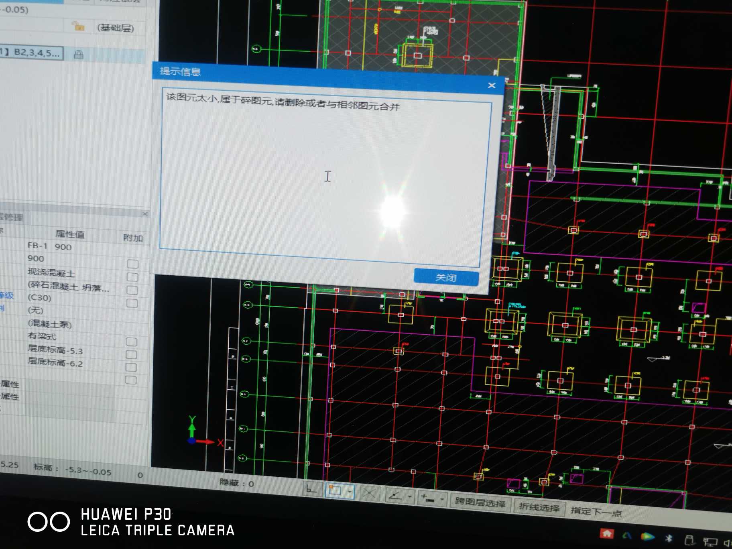Close the property panel with its small X
732x549 pixels.
coord(145,214)
